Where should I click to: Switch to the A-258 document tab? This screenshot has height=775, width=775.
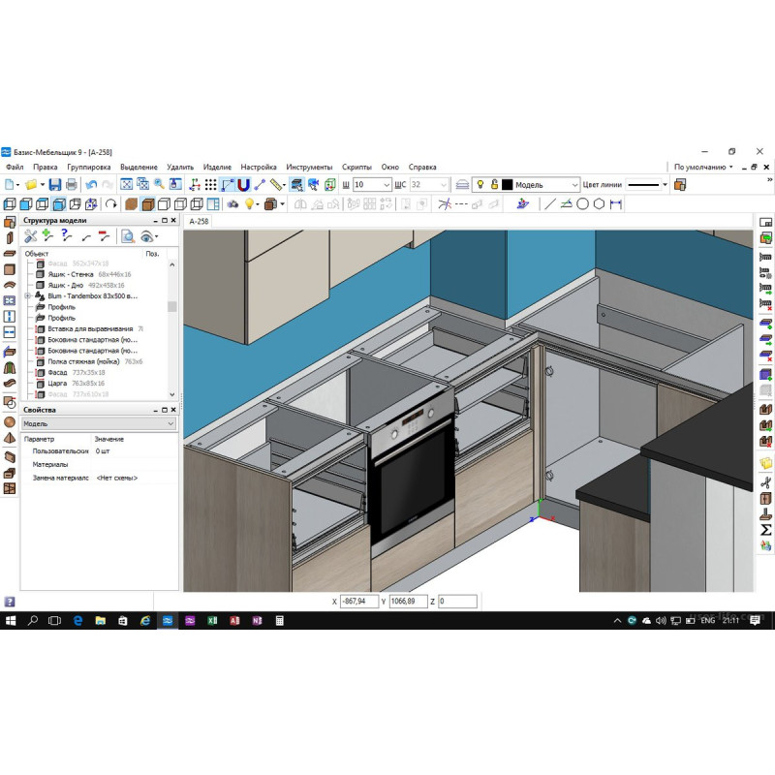[199, 221]
